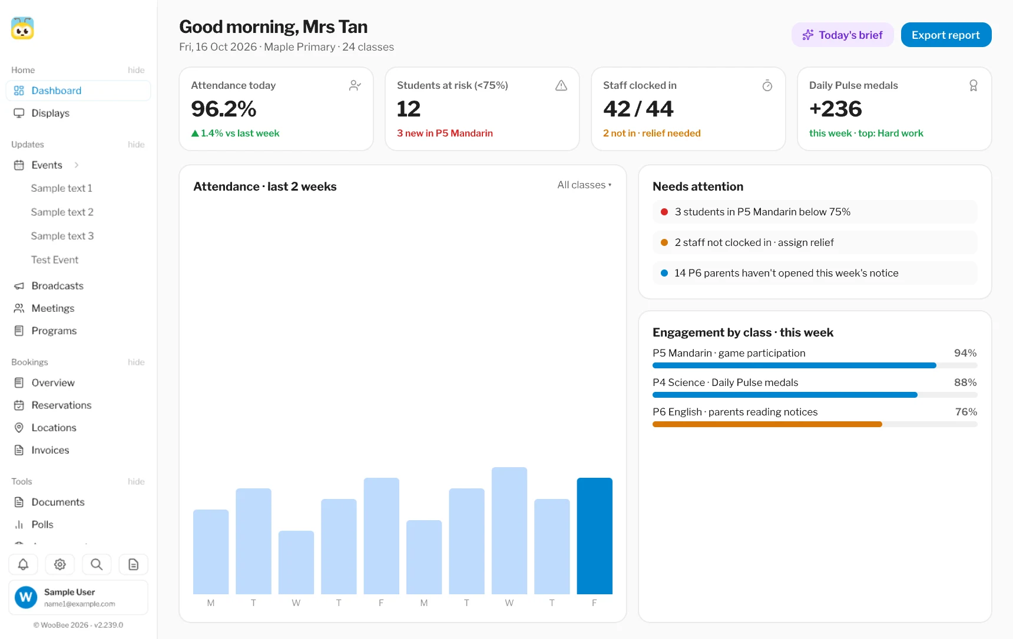
Task: Select Sample text 2 event
Action: (62, 212)
